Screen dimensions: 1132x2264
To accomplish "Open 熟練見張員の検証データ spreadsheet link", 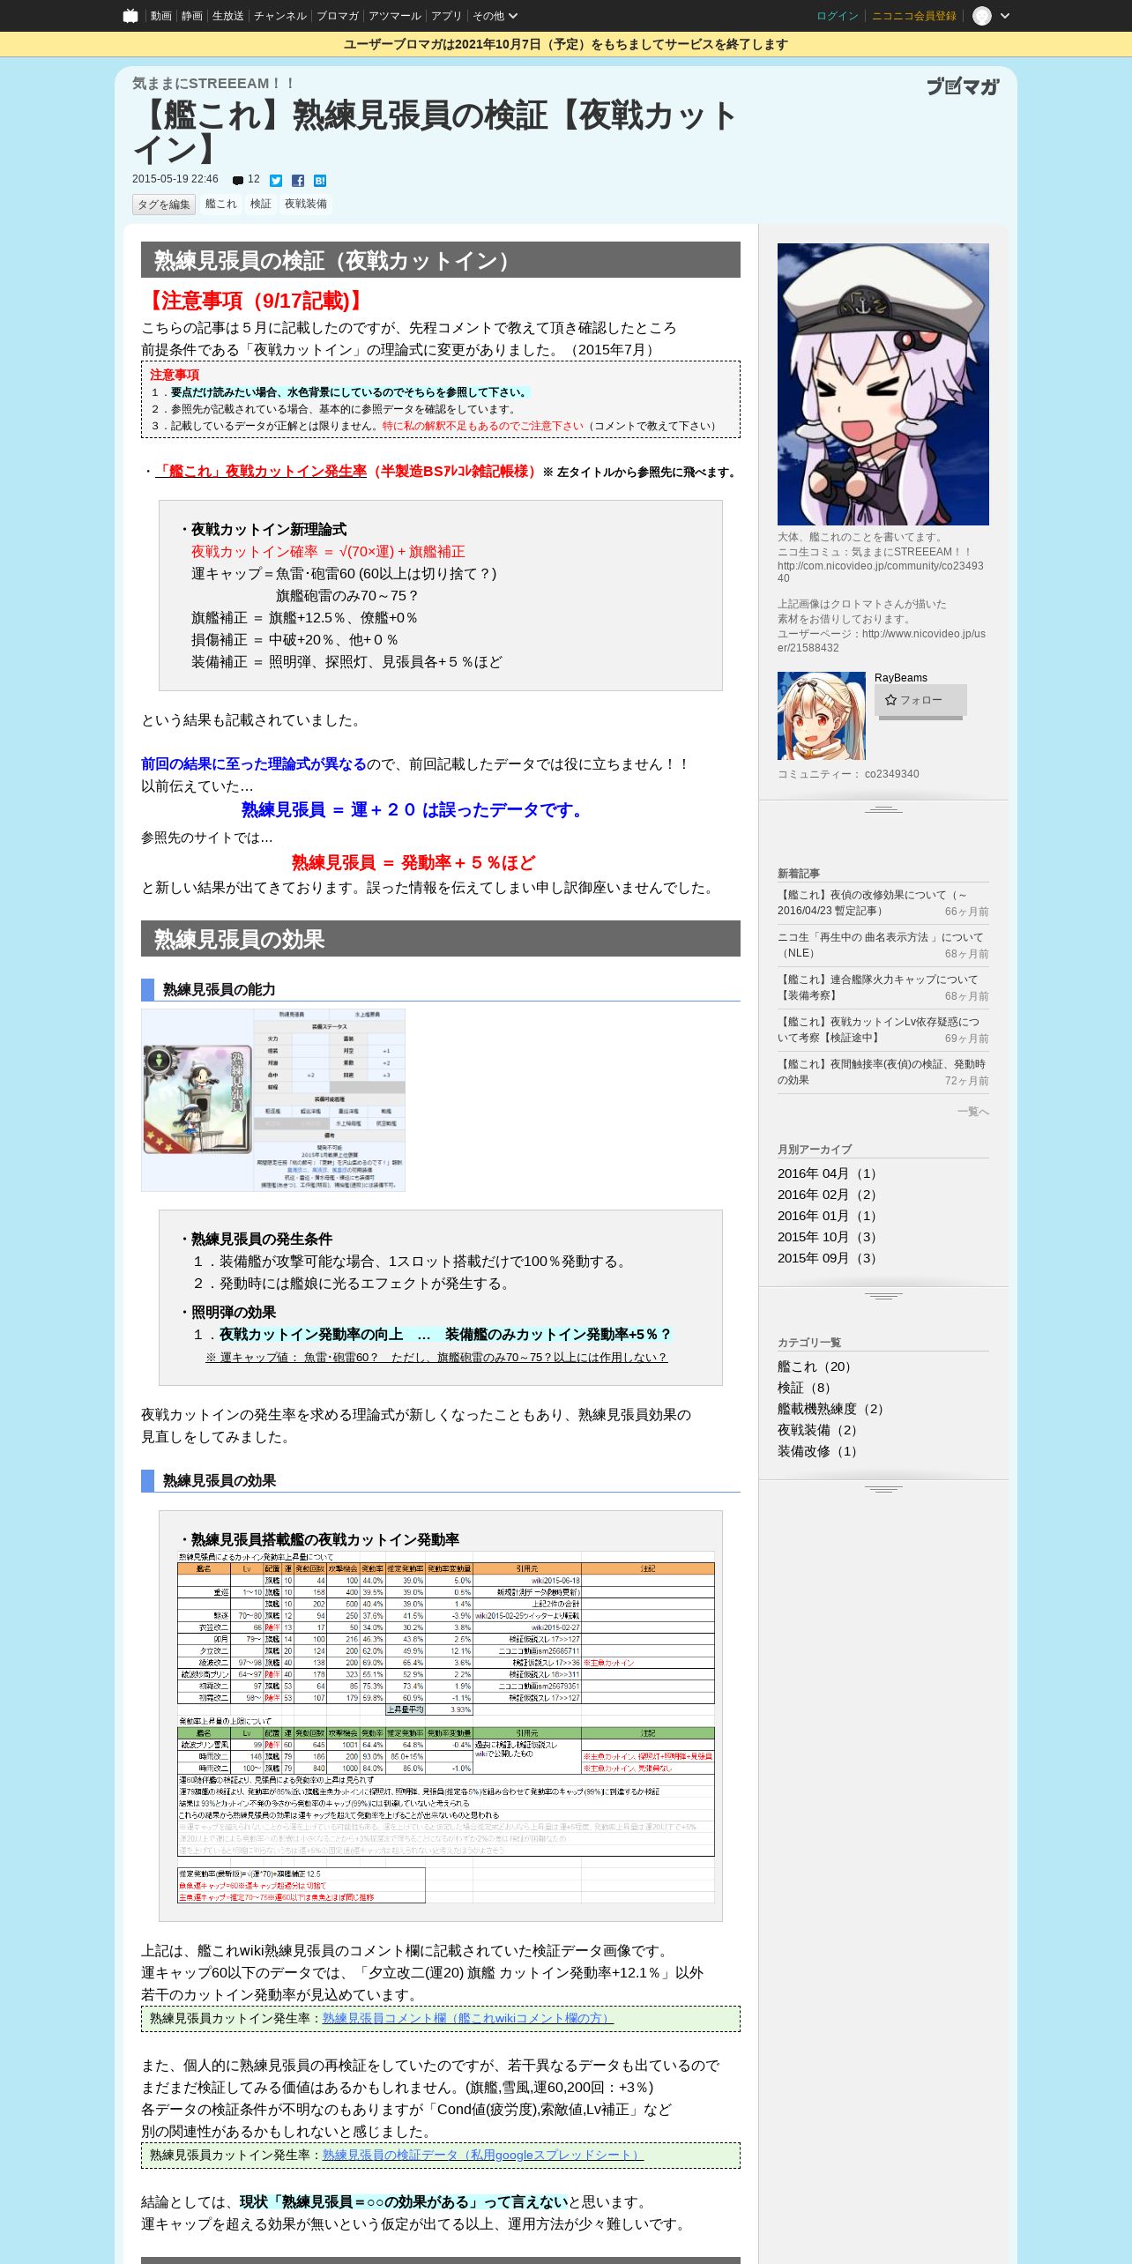I will (483, 2155).
